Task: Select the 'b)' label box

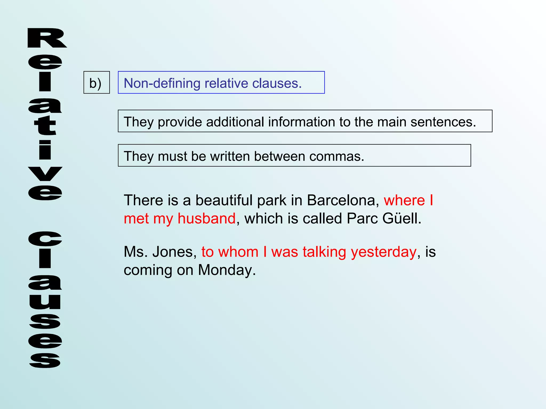Action: point(97,83)
